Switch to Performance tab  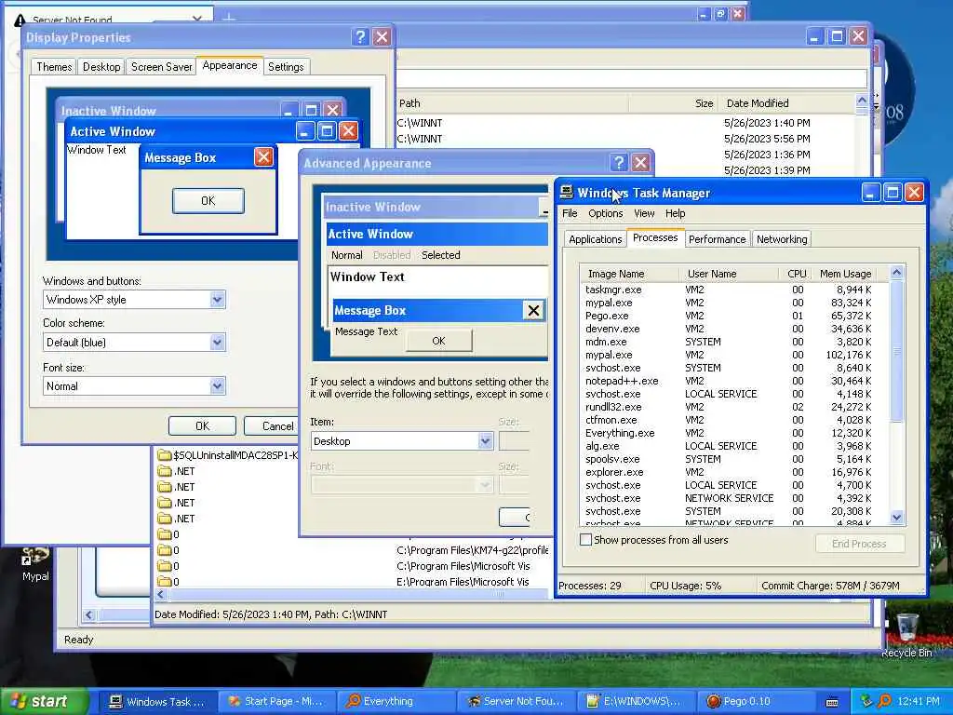[718, 239]
